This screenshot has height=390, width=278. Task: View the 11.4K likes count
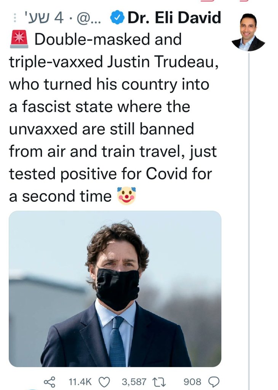tap(79, 381)
